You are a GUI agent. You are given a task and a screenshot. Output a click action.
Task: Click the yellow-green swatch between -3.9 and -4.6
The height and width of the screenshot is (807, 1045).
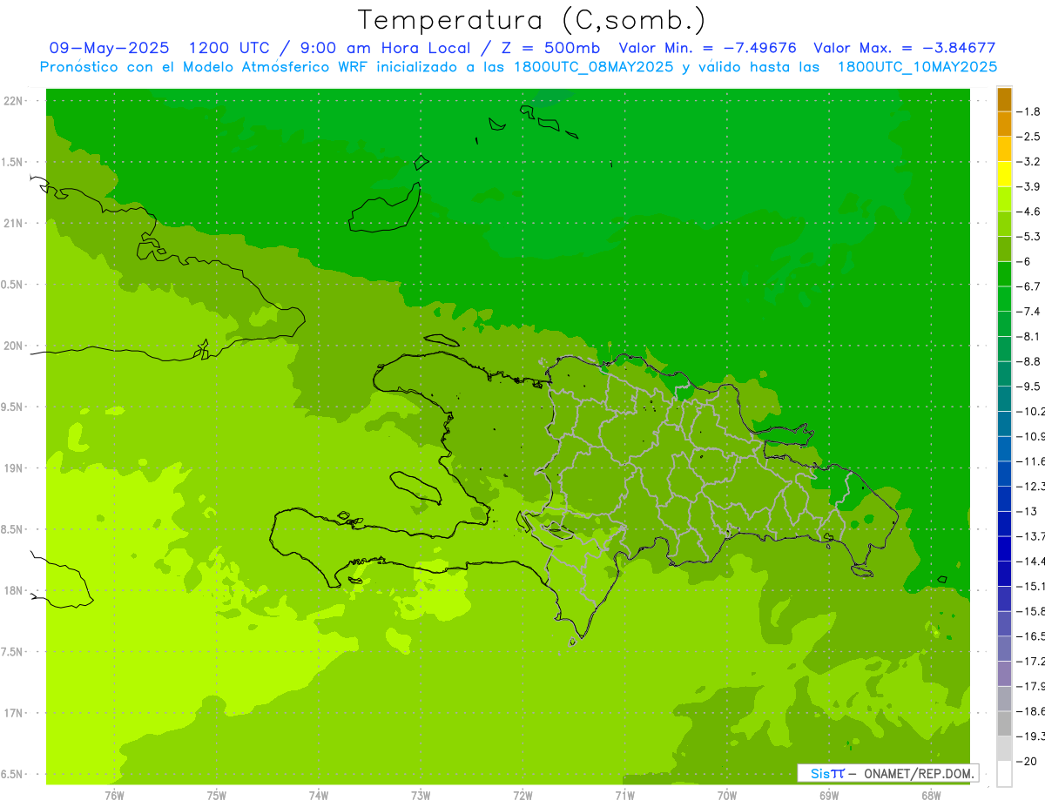click(1004, 199)
